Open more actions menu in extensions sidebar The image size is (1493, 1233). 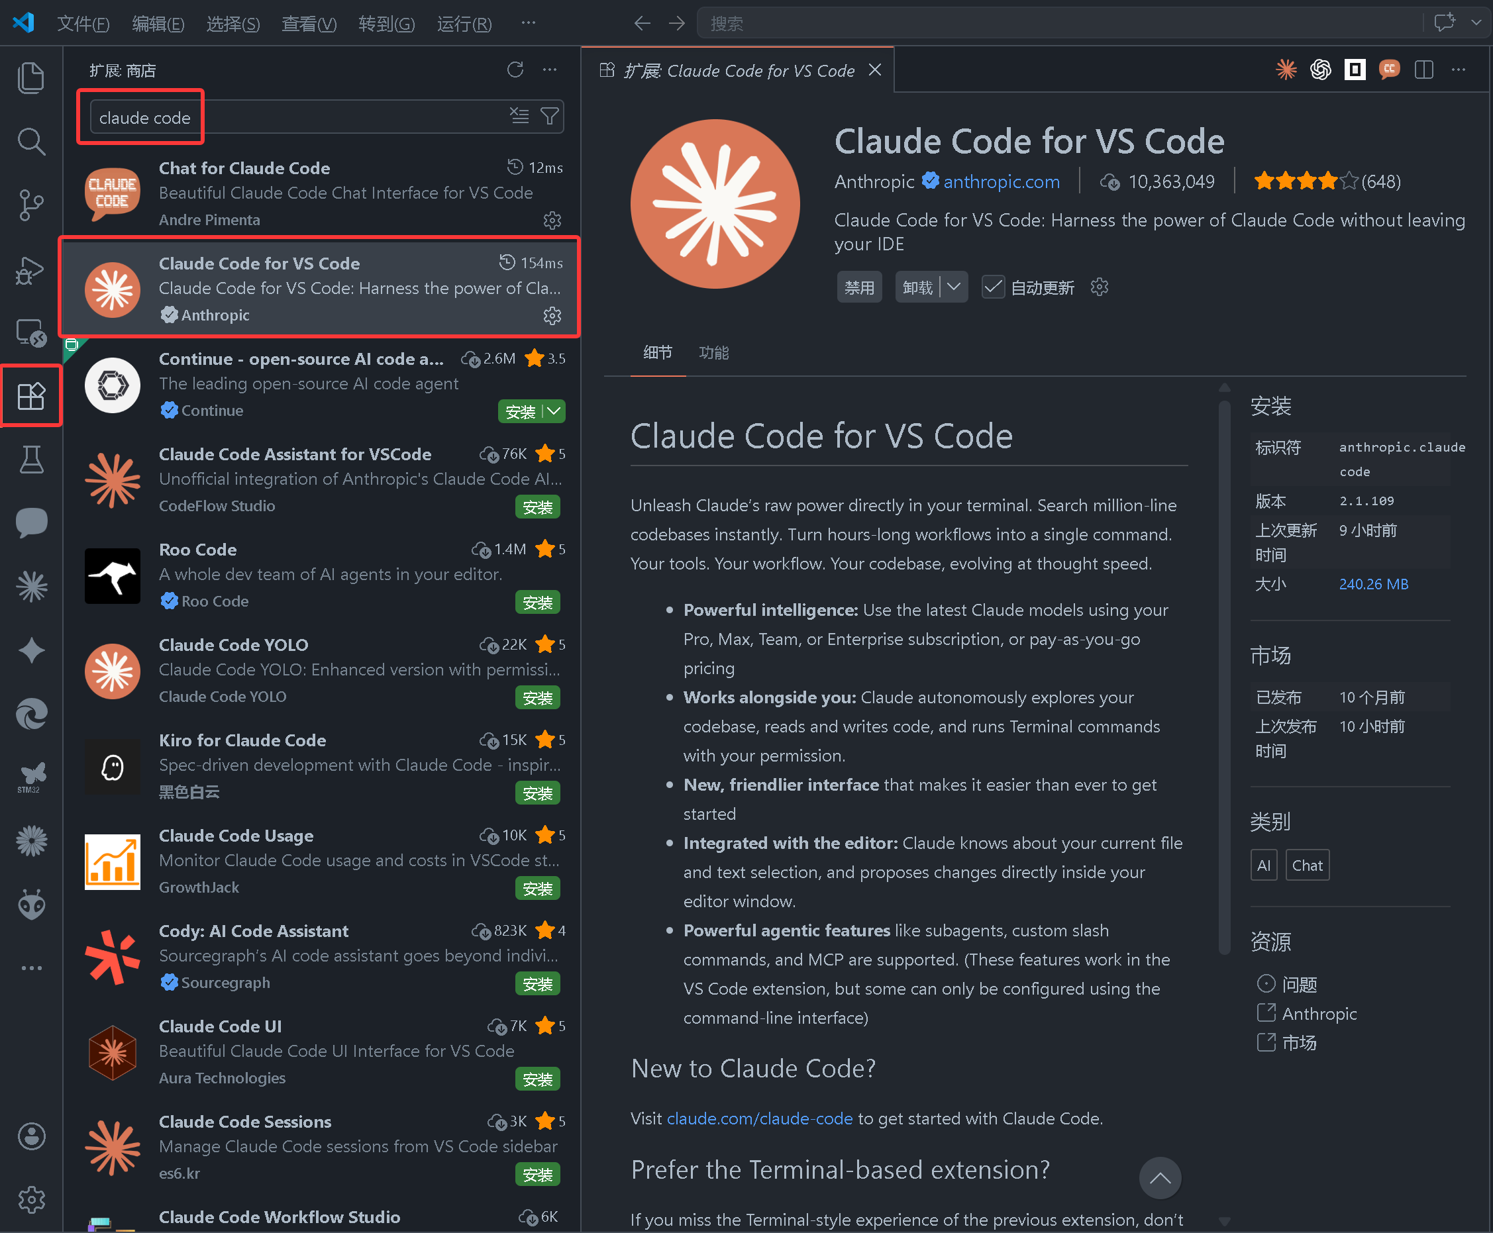pyautogui.click(x=550, y=70)
